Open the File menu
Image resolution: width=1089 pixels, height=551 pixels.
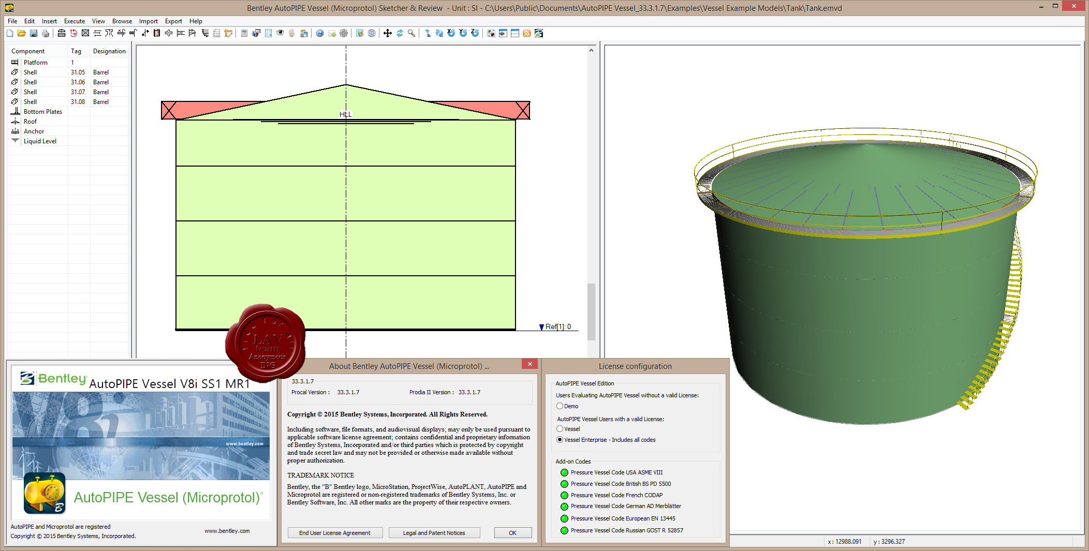(x=12, y=21)
